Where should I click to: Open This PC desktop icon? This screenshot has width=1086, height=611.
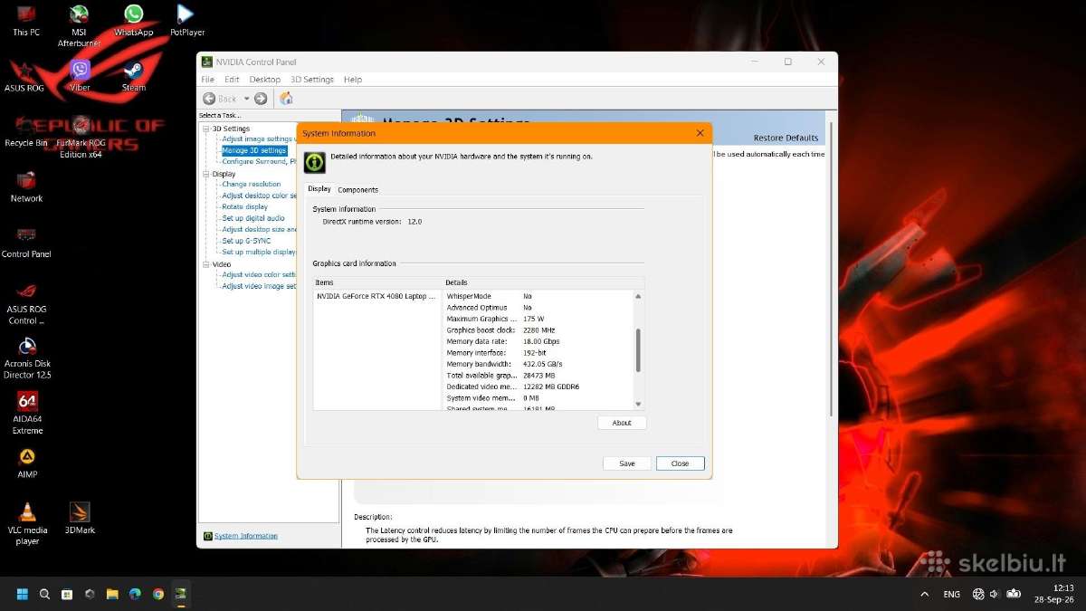coord(26,20)
